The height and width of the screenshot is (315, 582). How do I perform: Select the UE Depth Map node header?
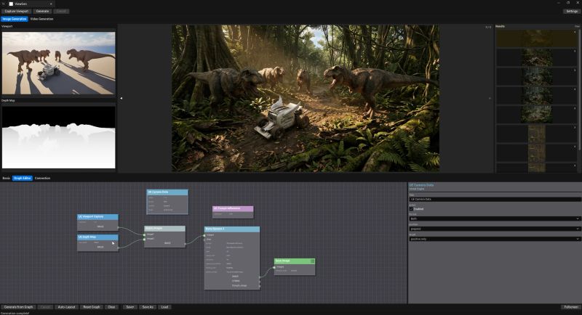pyautogui.click(x=98, y=237)
